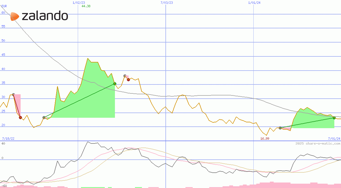341x188 pixels.
Task: Click the 1/01/24 date label
Action: coord(254,3)
